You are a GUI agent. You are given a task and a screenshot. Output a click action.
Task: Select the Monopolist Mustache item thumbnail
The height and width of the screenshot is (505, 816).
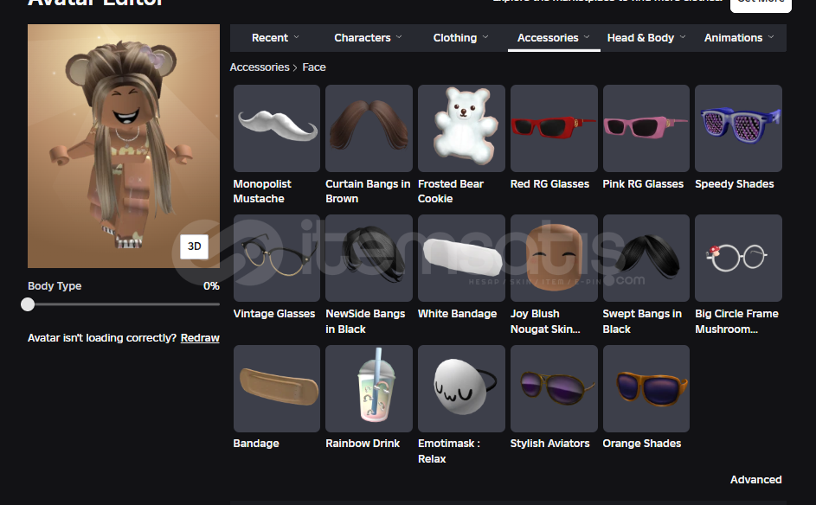point(277,129)
